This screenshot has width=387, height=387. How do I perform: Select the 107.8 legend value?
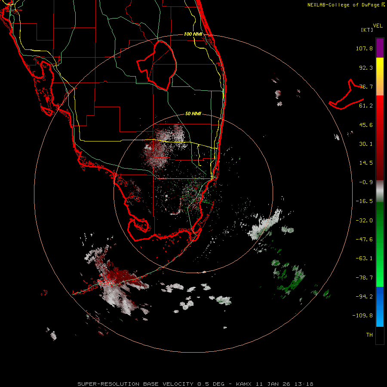coord(364,48)
